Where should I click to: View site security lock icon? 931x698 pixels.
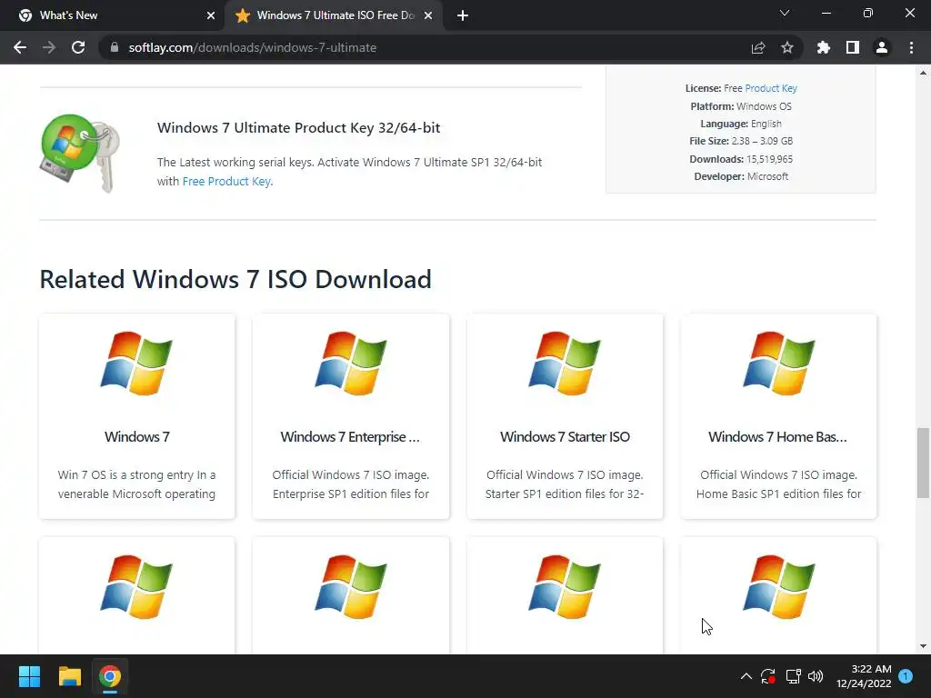pos(115,47)
